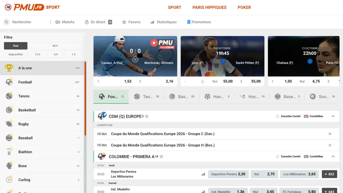Click Garantie Combi icon for CDM (Q) EUROPE
Viewport: 343px width, 193px height.
[x=277, y=116]
